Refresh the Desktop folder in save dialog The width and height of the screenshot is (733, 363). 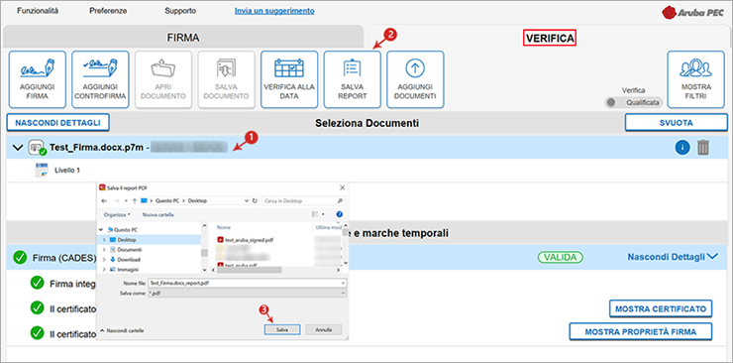click(x=255, y=200)
